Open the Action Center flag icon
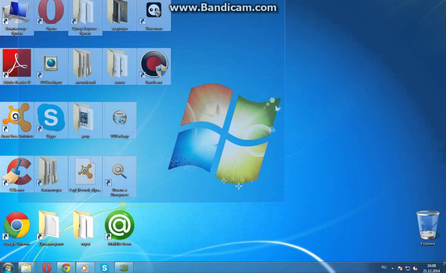Image resolution: width=446 pixels, height=273 pixels. pyautogui.click(x=400, y=268)
